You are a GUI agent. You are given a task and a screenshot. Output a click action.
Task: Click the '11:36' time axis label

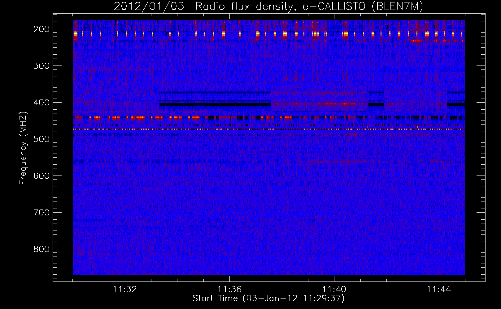click(x=229, y=290)
